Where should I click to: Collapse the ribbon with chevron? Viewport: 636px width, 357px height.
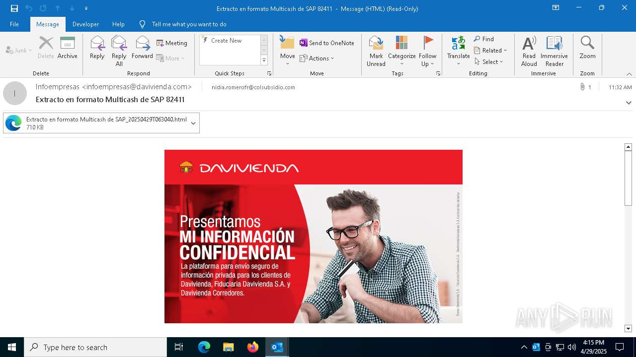629,74
